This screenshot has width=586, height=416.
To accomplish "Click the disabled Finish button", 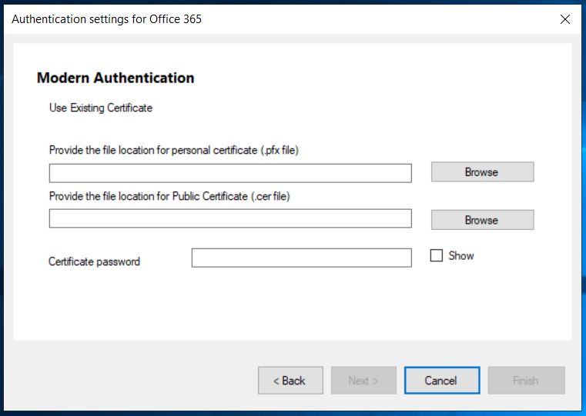I will tap(526, 381).
